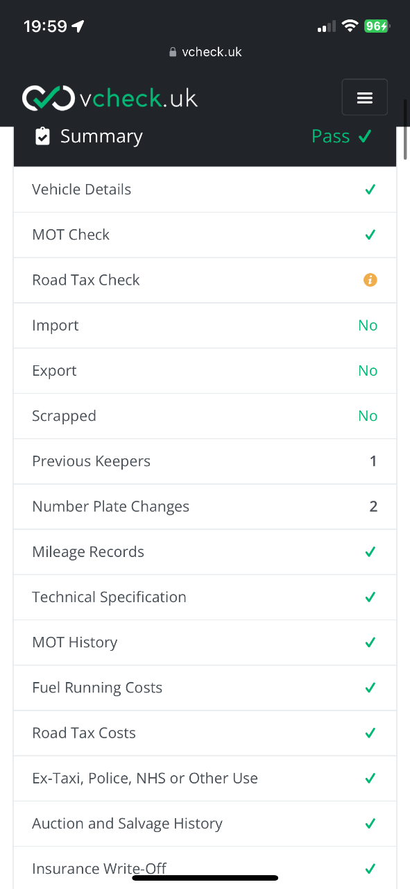The width and height of the screenshot is (410, 889).
Task: Open Auction and Salvage History row
Action: (205, 824)
